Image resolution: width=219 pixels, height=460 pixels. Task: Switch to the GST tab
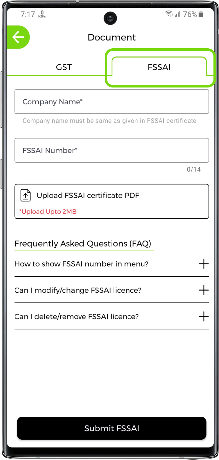(x=64, y=67)
